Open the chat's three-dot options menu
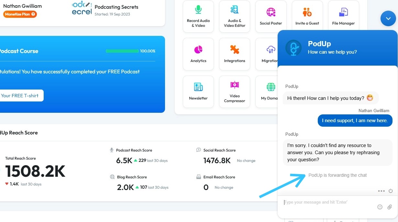 [381, 191]
